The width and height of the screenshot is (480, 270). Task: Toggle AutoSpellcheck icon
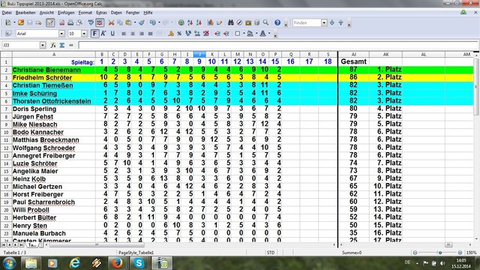pos(100,22)
